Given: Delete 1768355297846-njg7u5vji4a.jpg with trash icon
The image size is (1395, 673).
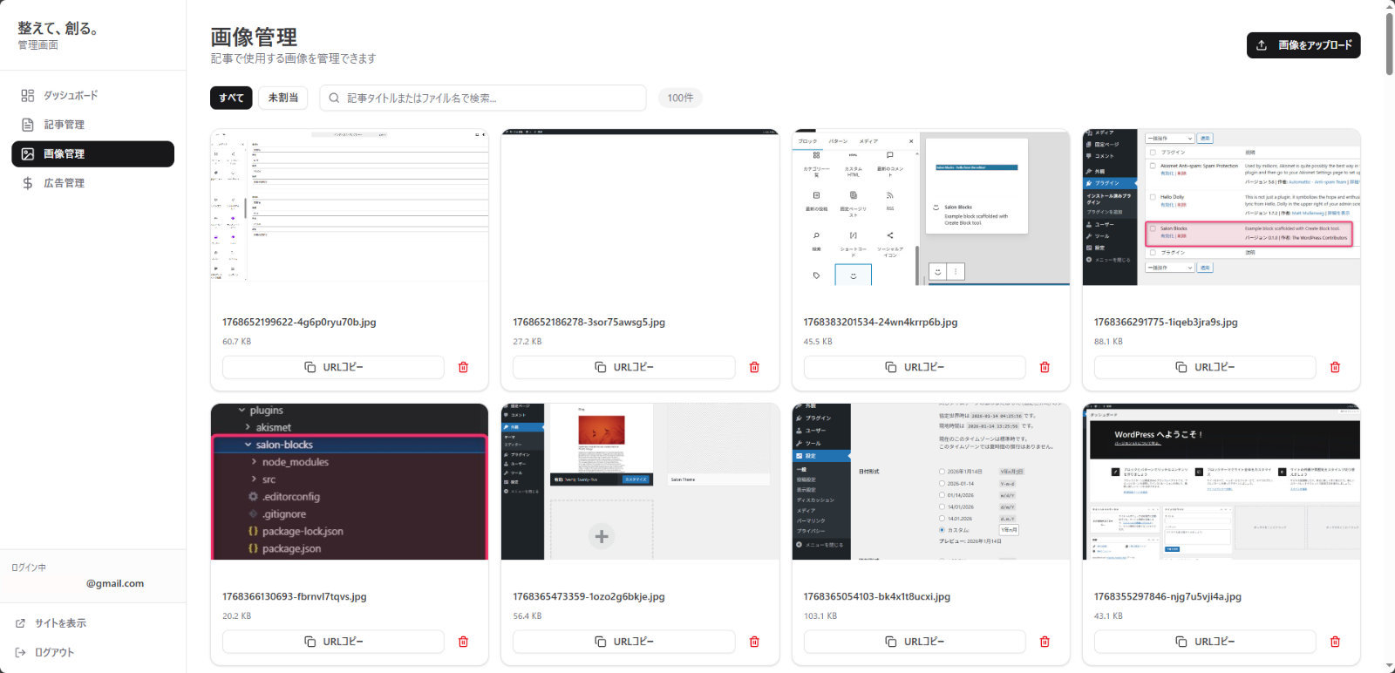Looking at the screenshot, I should tap(1335, 642).
